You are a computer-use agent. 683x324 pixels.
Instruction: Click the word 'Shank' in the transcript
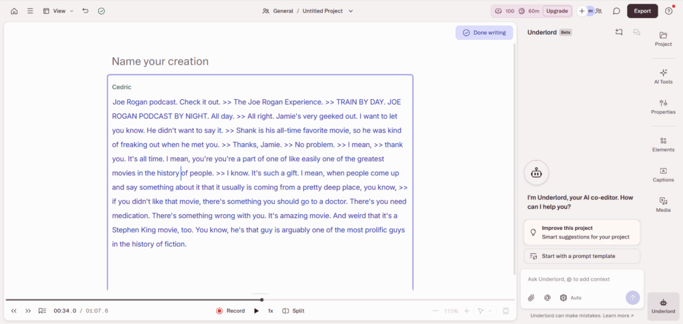(245, 130)
